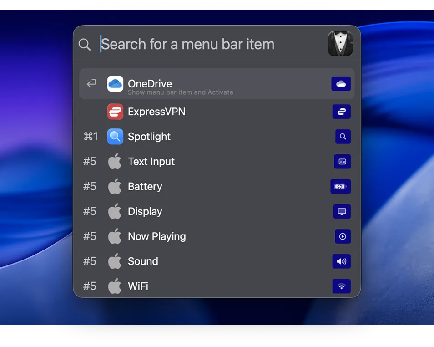Select the Battery entry

[217, 187]
